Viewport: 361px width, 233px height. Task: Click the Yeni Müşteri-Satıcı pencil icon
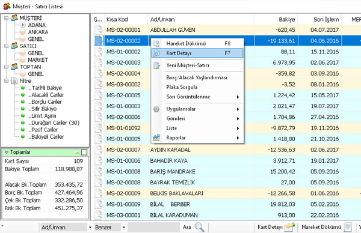pos(156,65)
